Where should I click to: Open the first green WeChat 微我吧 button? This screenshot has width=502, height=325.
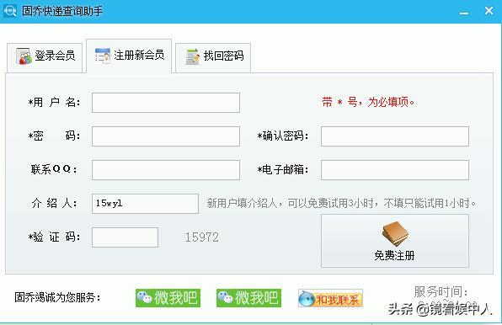click(168, 298)
